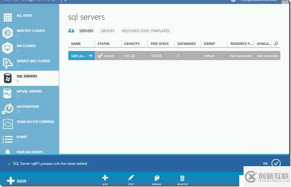Sort by Availa... column header
Viewport: 291px width, 187px height.
tap(264, 44)
